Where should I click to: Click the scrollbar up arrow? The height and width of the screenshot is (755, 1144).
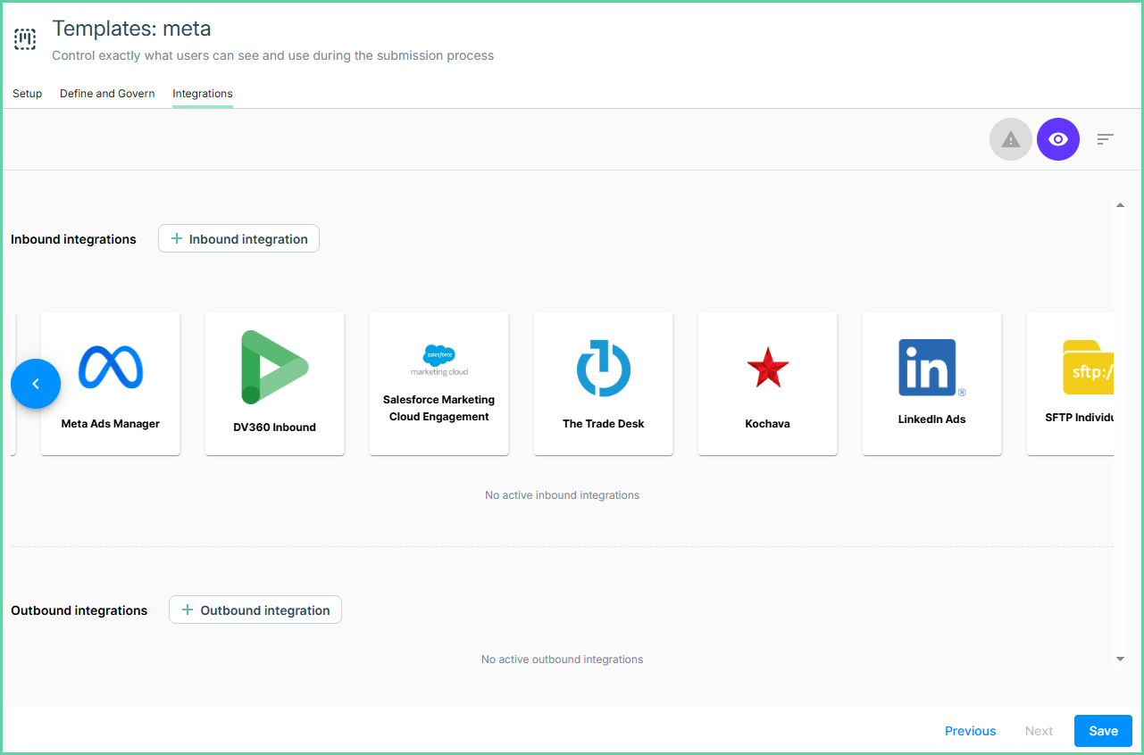(x=1120, y=206)
